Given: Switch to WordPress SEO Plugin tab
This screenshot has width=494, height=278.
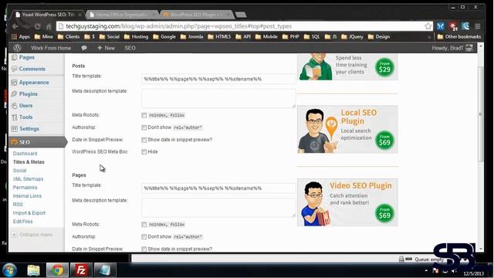Looking at the screenshot, I should pyautogui.click(x=196, y=15).
